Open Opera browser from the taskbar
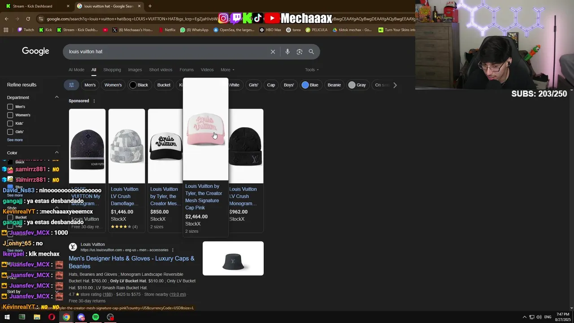Image resolution: width=574 pixels, height=323 pixels. coord(52,317)
